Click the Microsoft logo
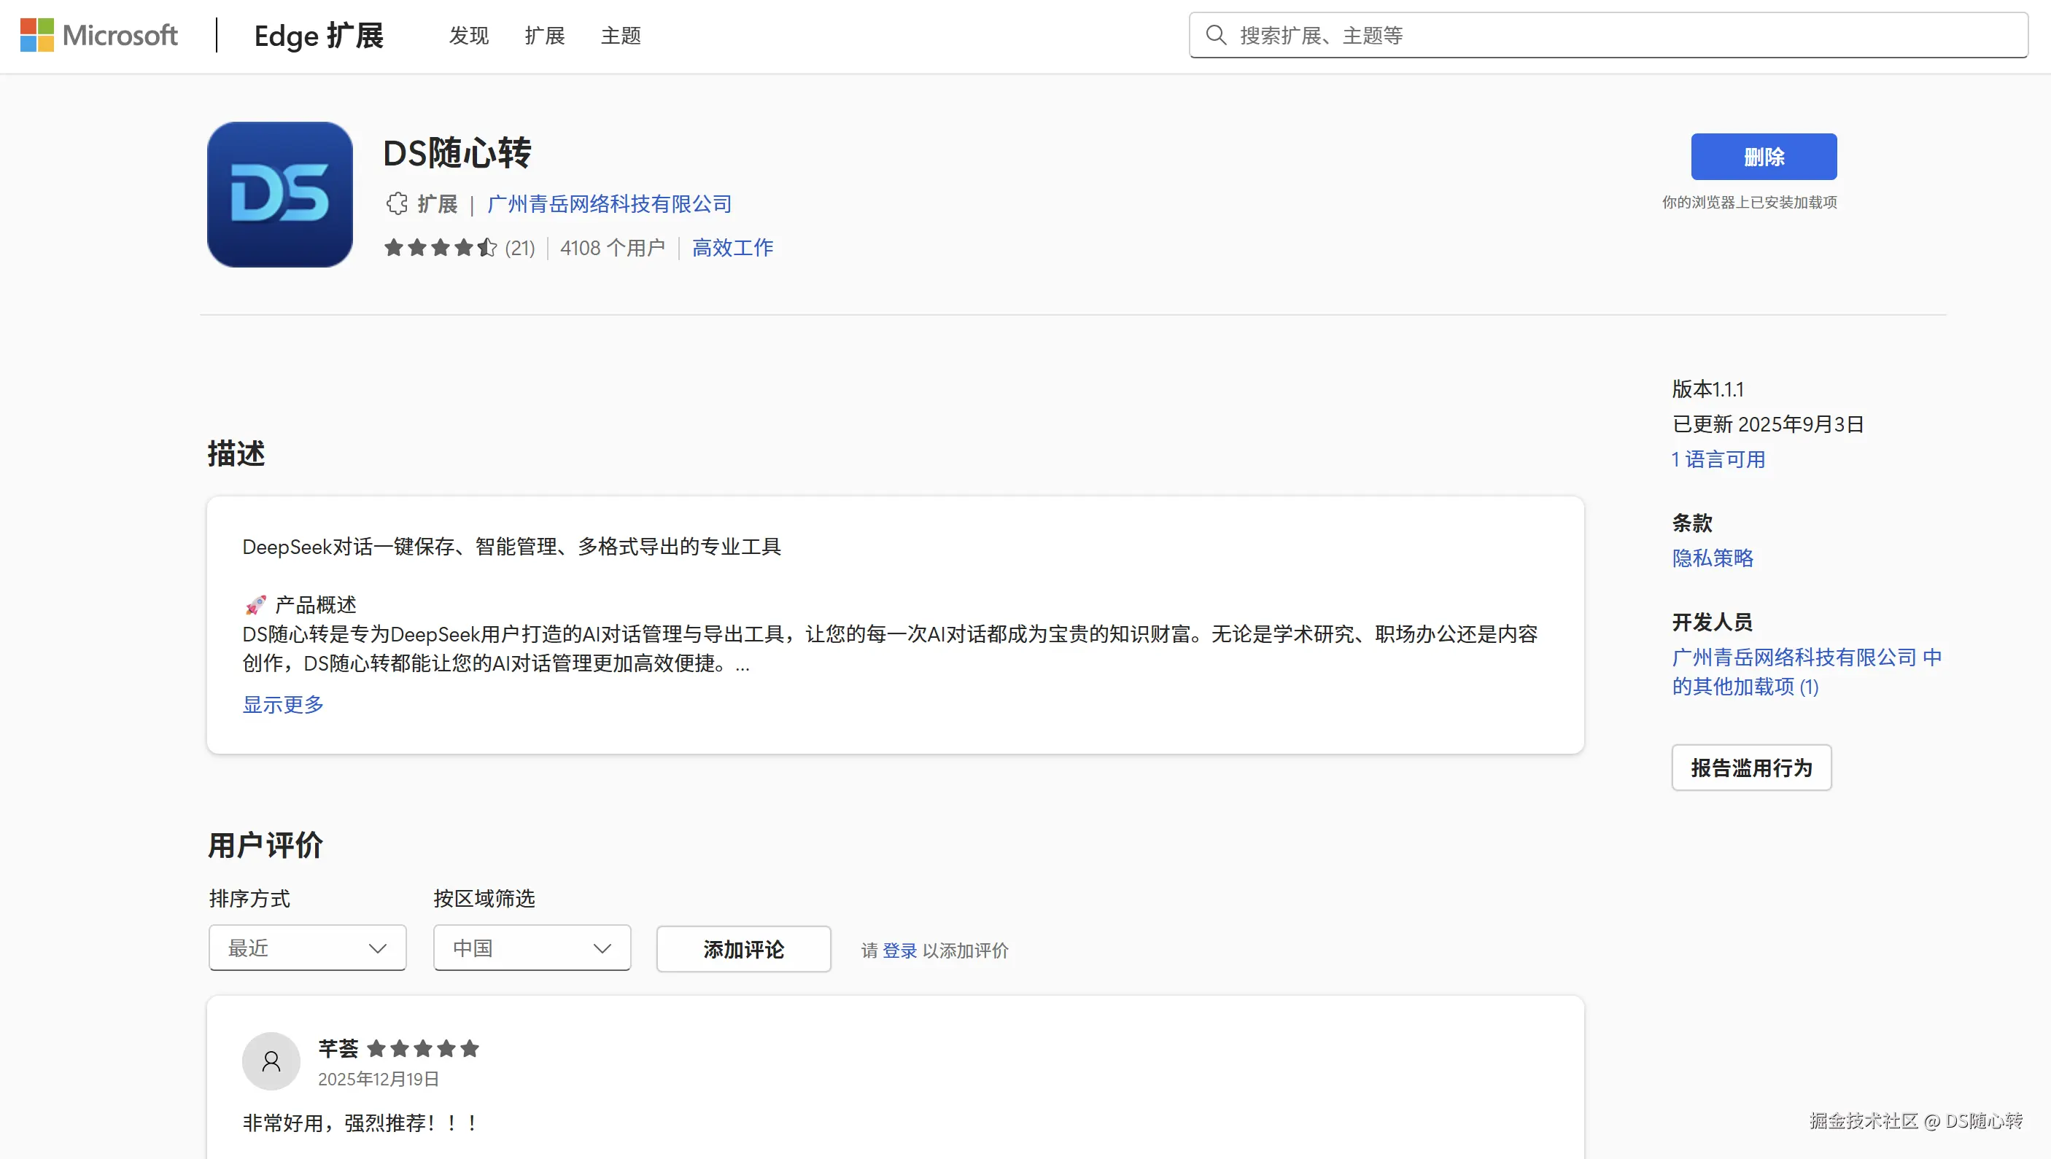The width and height of the screenshot is (2051, 1159). tap(98, 35)
